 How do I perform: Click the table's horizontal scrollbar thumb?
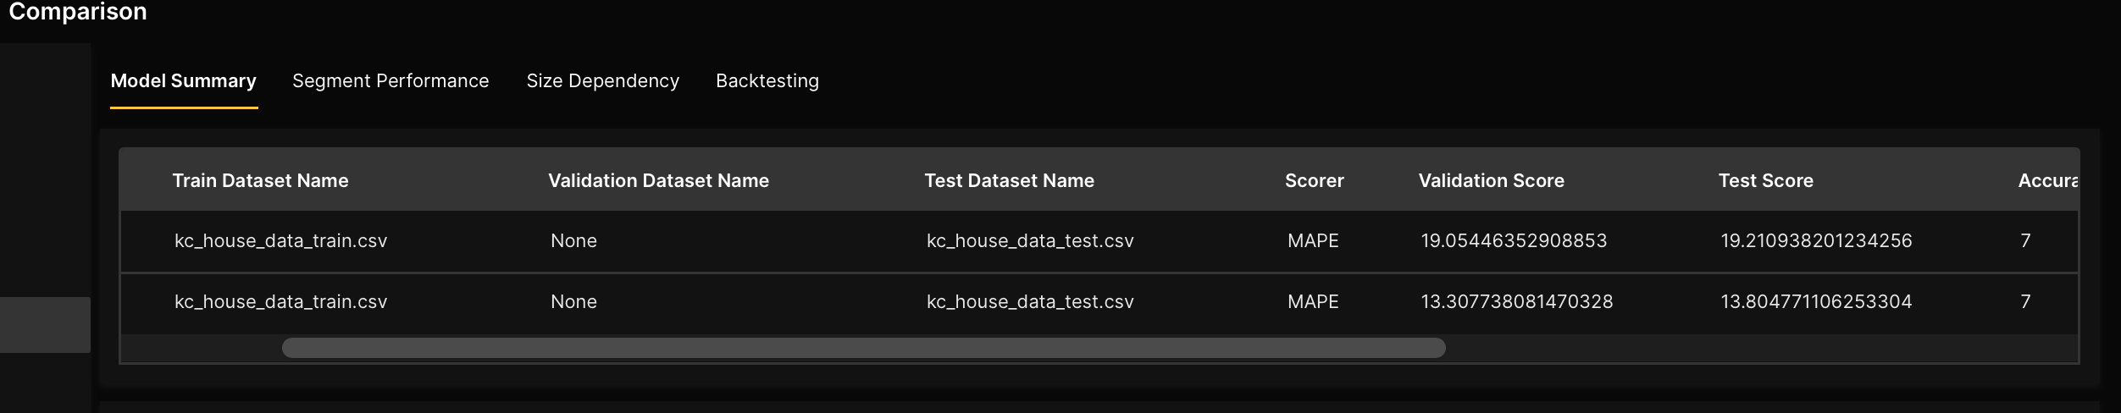(x=863, y=348)
